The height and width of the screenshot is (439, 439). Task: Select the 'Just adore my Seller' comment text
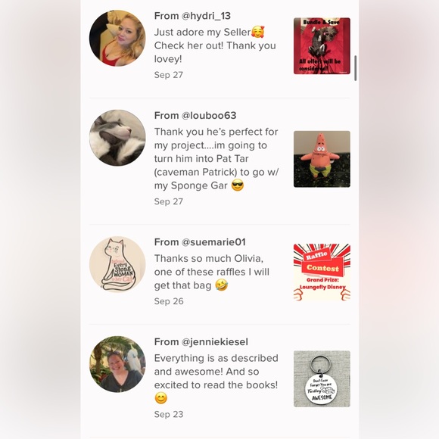pyautogui.click(x=215, y=45)
